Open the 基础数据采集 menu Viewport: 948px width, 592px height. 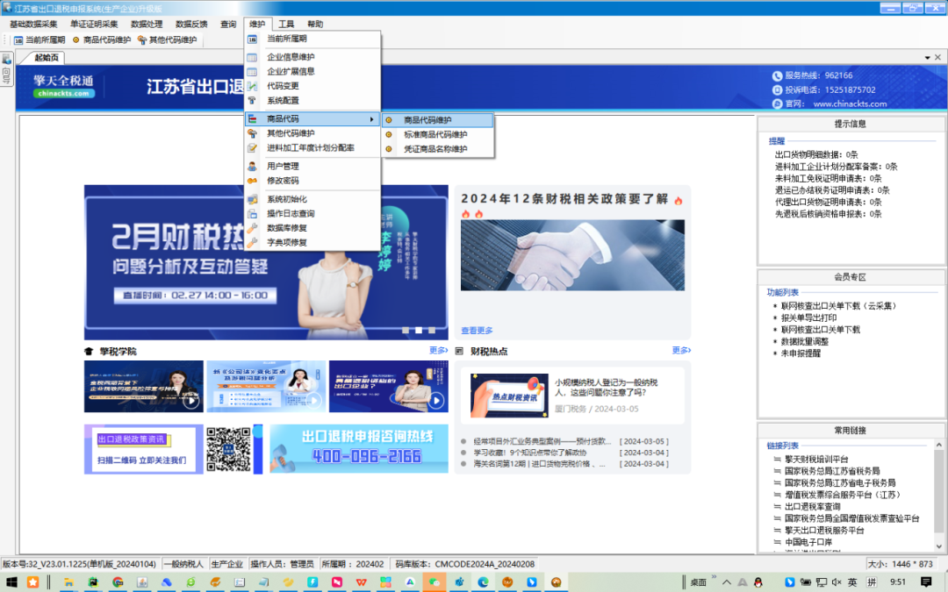tap(34, 25)
